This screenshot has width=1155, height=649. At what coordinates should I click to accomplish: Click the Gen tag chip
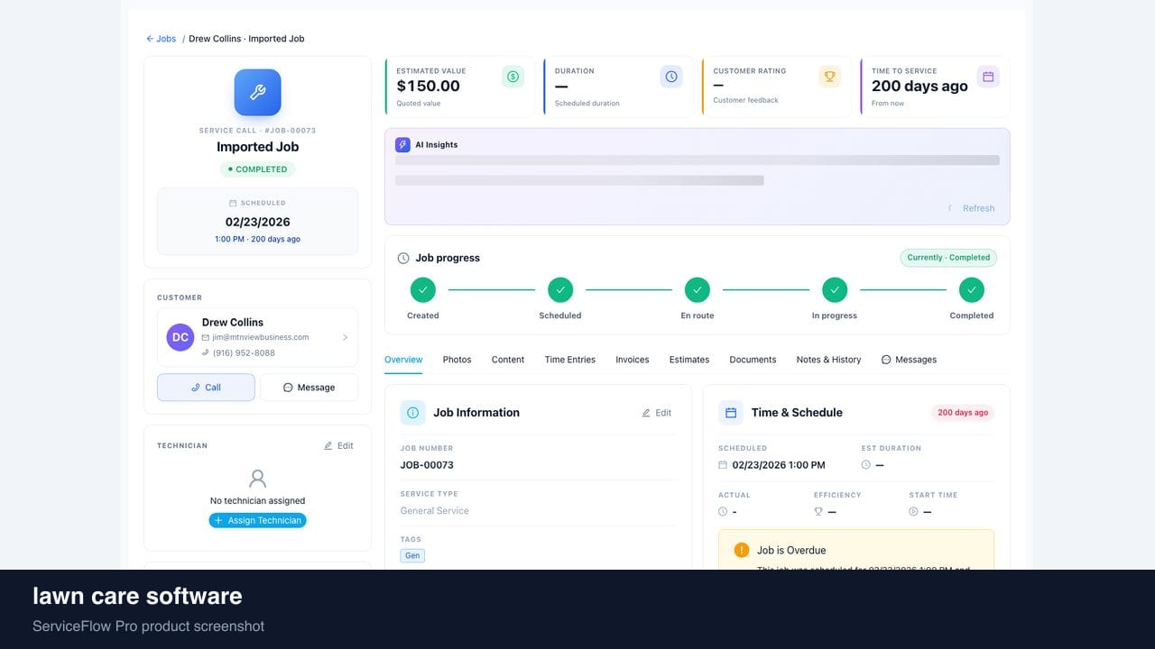click(412, 556)
